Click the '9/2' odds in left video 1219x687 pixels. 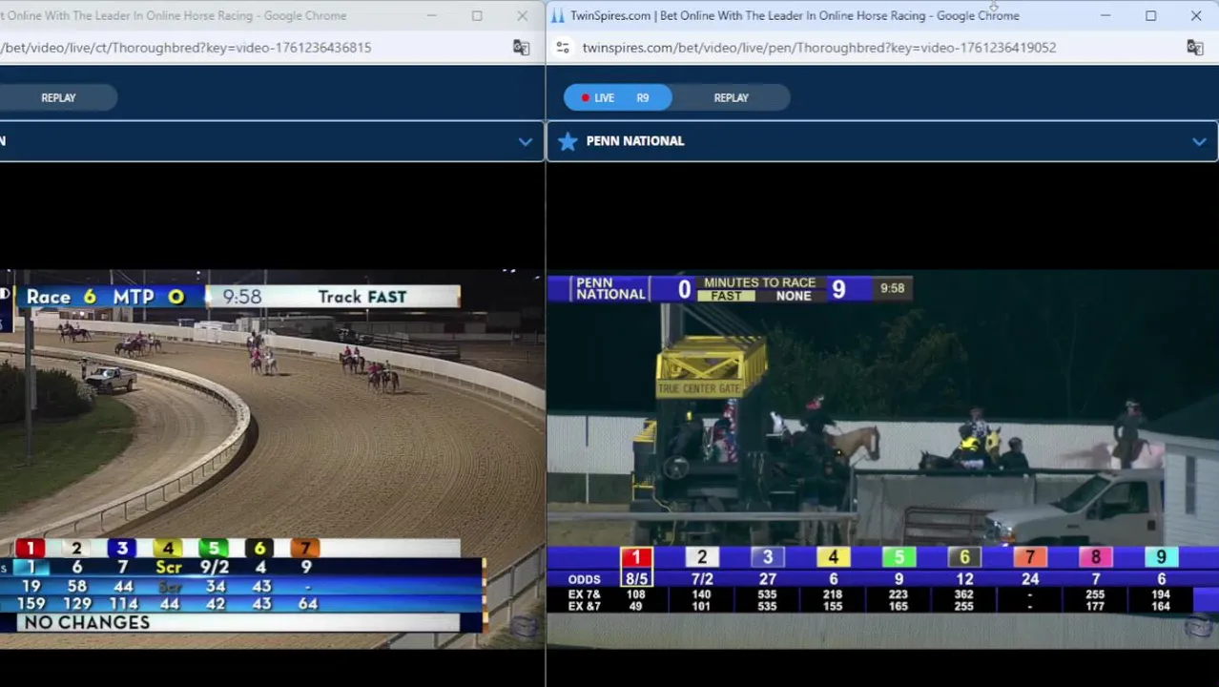(x=215, y=567)
